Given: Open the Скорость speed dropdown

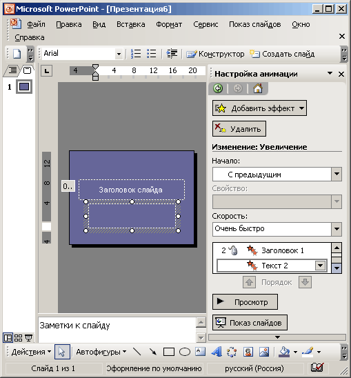Looking at the screenshot, I should coord(337,229).
